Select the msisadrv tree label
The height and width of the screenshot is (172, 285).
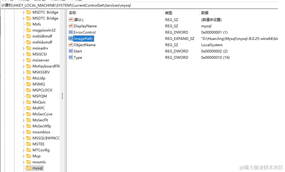pos(40,48)
